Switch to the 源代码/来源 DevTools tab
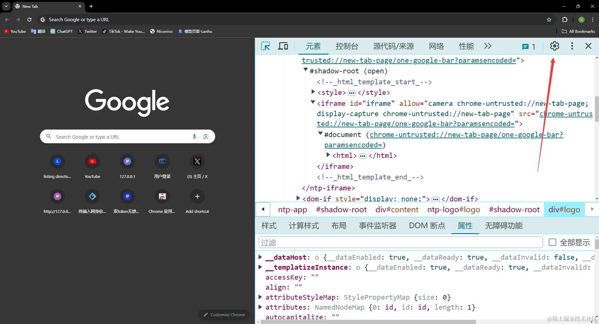The image size is (599, 324). [394, 46]
